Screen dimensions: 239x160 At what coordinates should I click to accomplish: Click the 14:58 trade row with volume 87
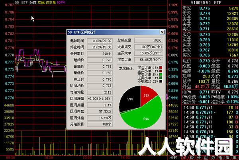pos(211,117)
